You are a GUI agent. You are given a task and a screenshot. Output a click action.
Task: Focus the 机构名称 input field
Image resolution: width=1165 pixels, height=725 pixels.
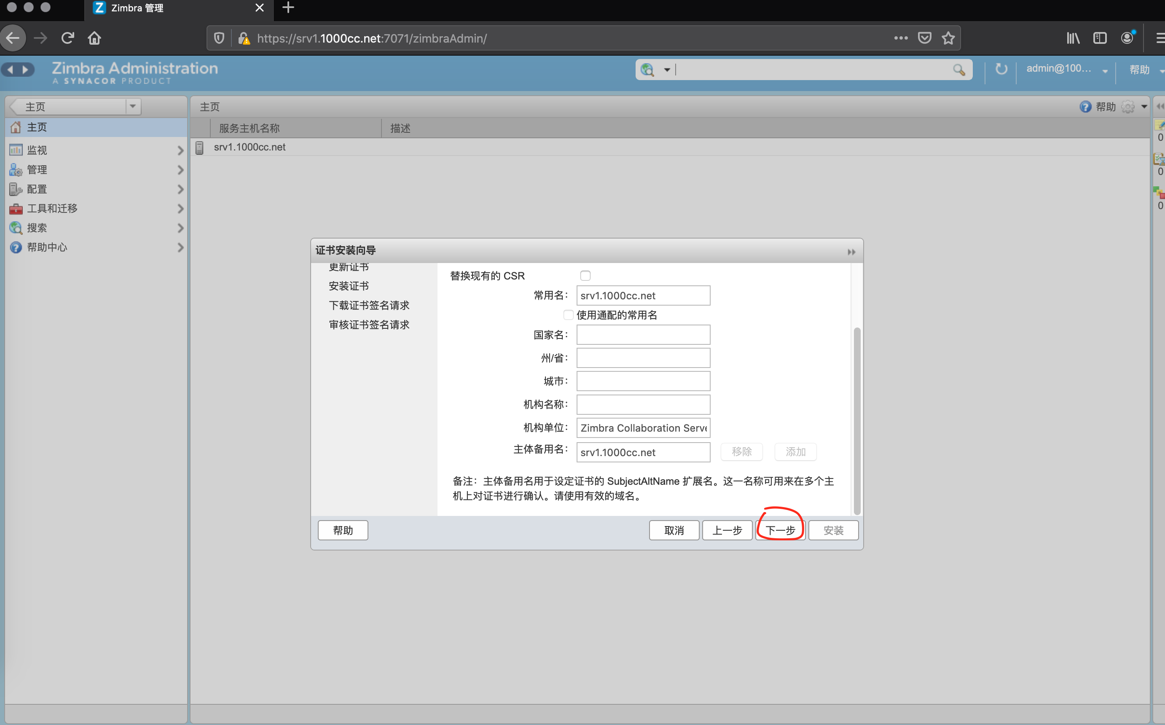[x=643, y=405]
